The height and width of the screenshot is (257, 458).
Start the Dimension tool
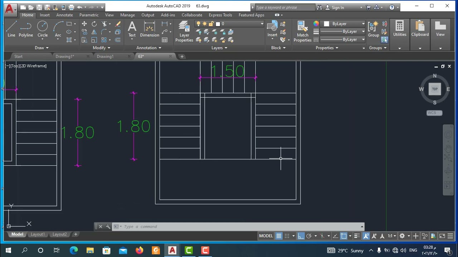[x=150, y=29]
